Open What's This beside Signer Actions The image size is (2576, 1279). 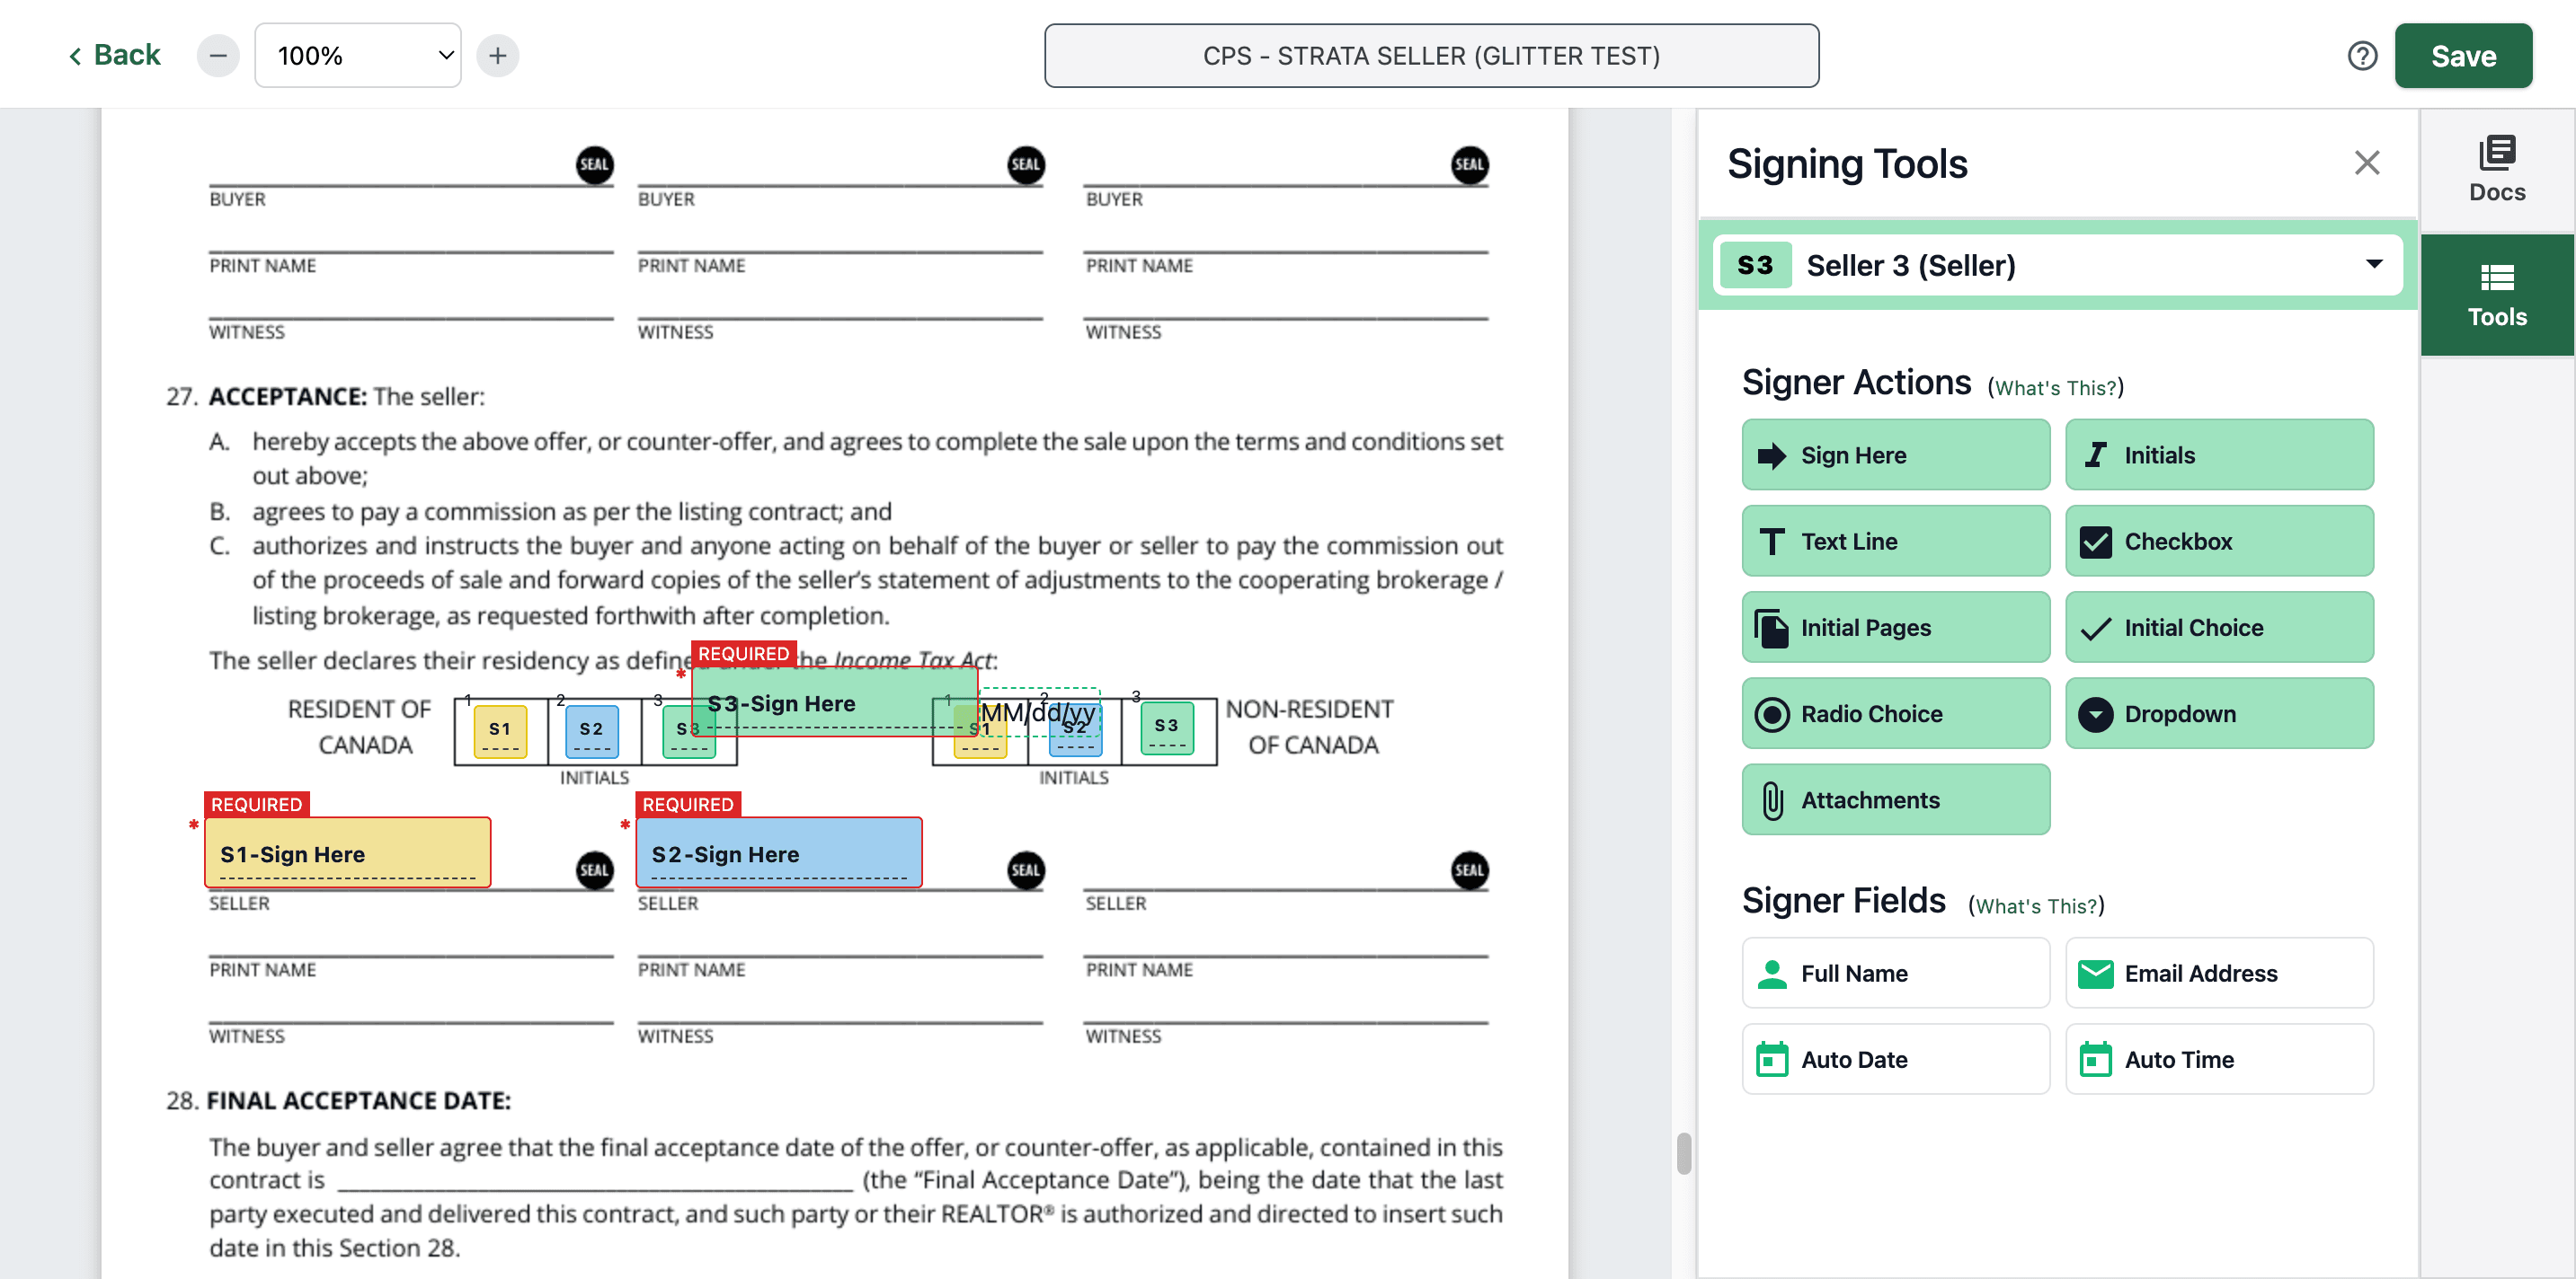[x=2055, y=388]
